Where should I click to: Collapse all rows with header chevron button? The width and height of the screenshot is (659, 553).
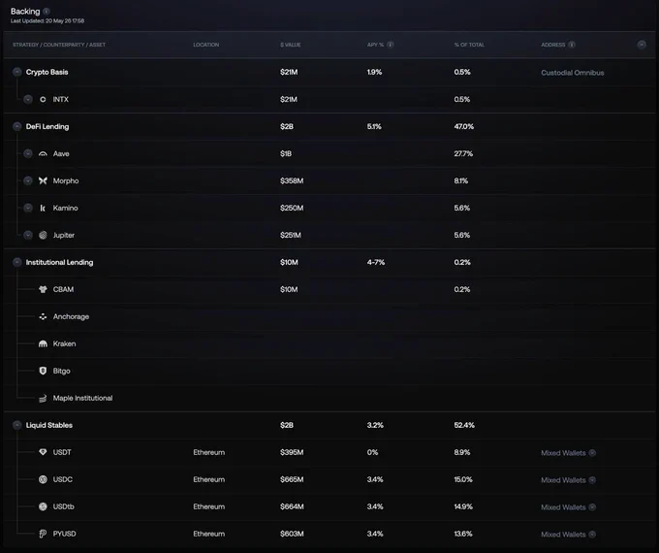[642, 45]
